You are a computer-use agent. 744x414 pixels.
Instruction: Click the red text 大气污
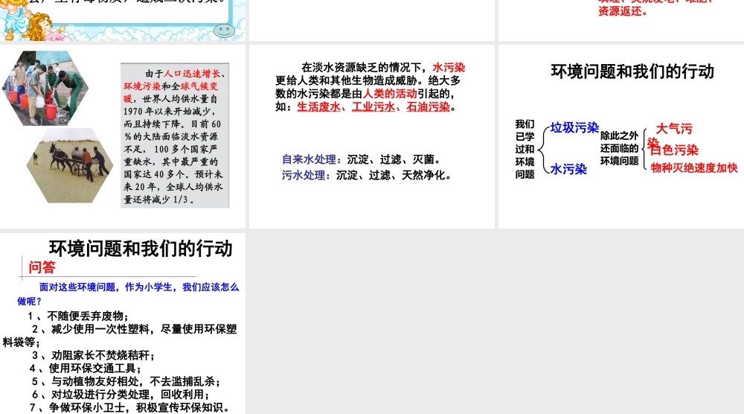tap(674, 129)
